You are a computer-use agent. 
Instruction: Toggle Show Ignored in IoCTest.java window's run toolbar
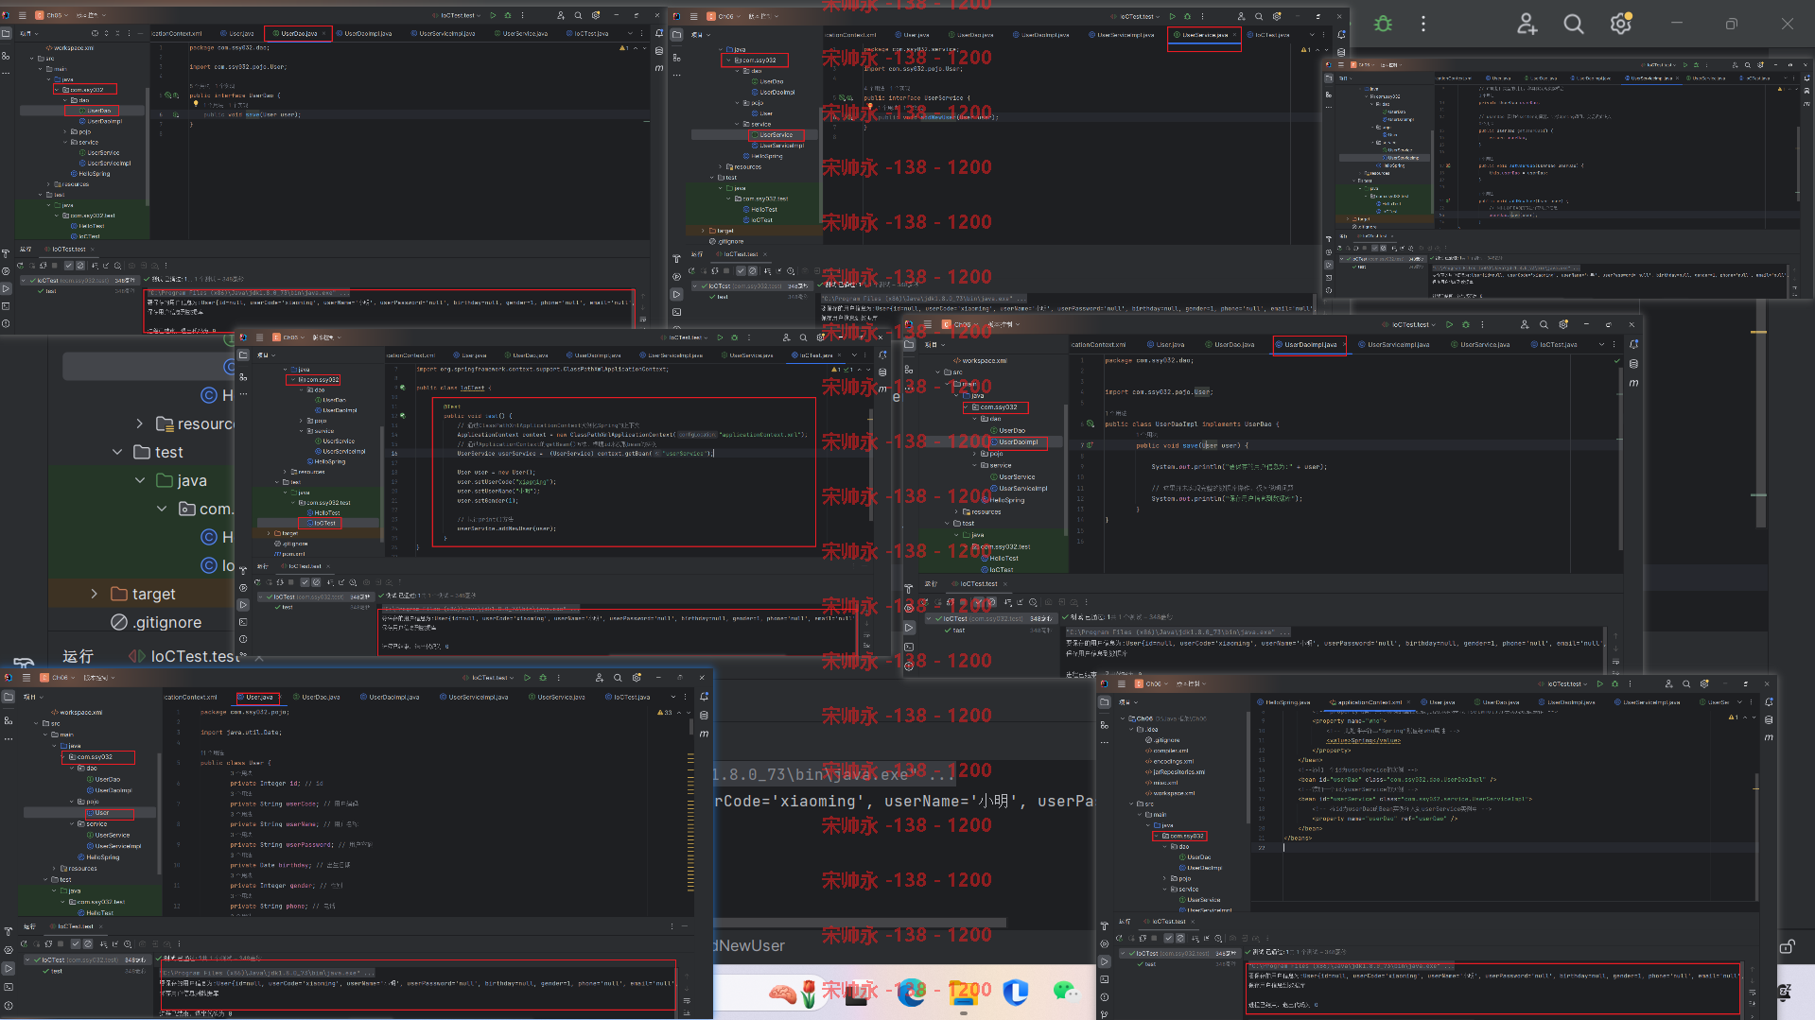click(x=316, y=582)
